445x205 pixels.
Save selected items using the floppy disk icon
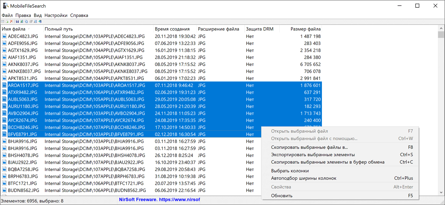pyautogui.click(x=18, y=21)
